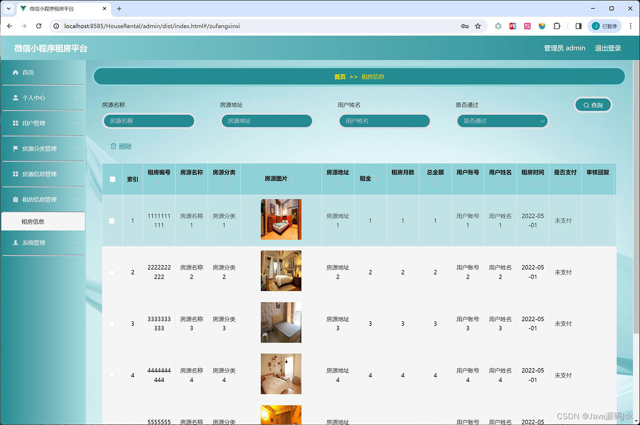Expand the 用户管理 menu chevron

tap(77, 123)
